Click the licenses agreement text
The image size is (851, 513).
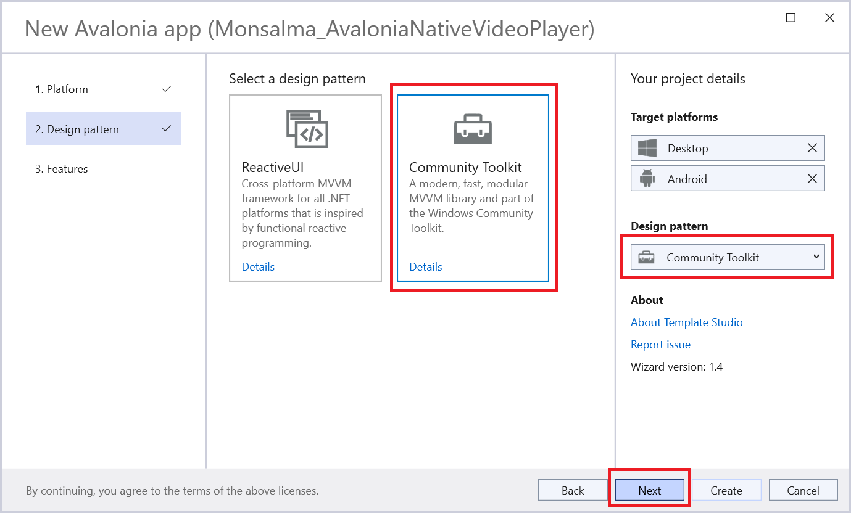tap(172, 491)
